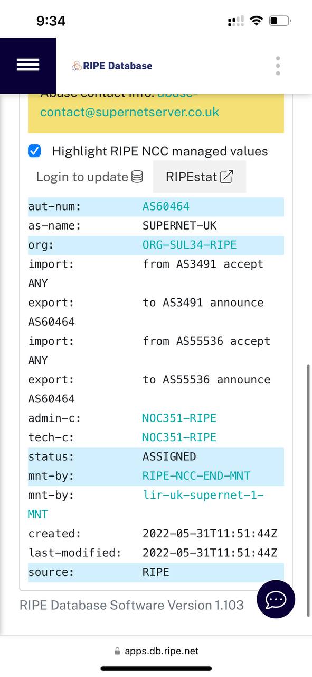Image resolution: width=312 pixels, height=677 pixels.
Task: Click the external link icon on RIPEstat
Action: click(226, 177)
